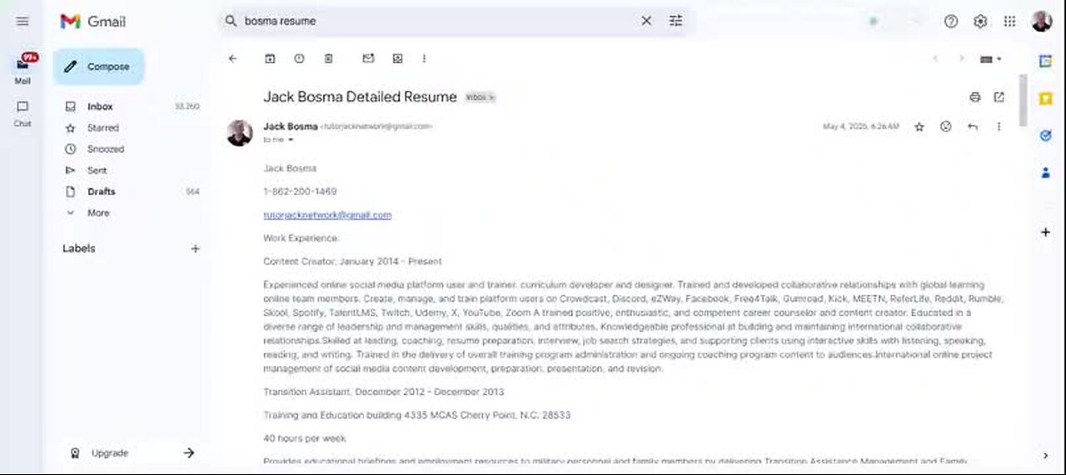Click the sender name Jack Bosma
The width and height of the screenshot is (1066, 475).
[x=290, y=126]
